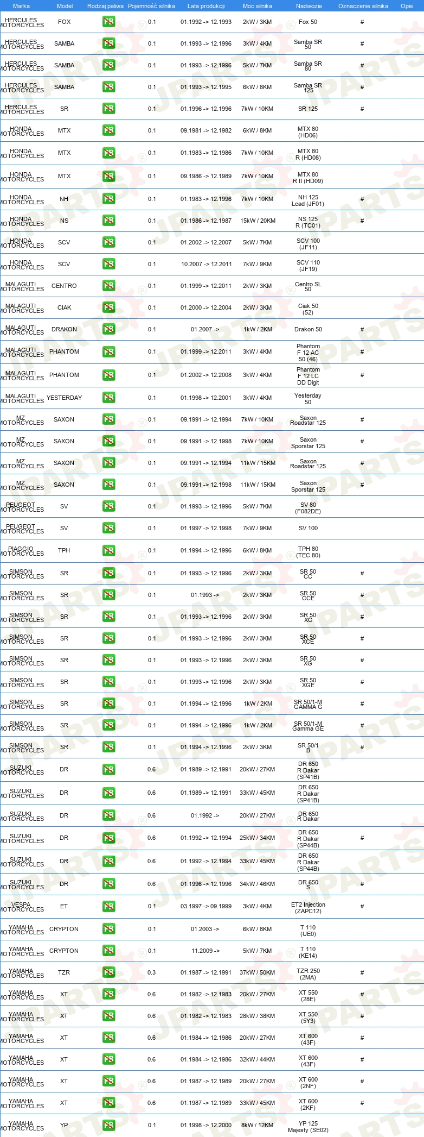Viewport: 424px width, 1137px height.
Task: Click the 34kW / 46KM power cell
Action: coord(258,884)
